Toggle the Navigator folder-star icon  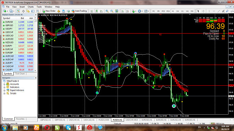point(28,11)
